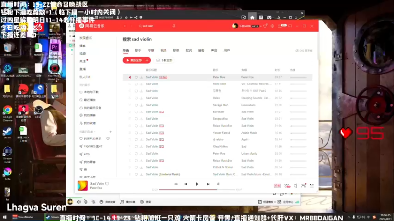Expand the created playlists section header
Image resolution: width=394 pixels, height=221 pixels.
(87, 132)
